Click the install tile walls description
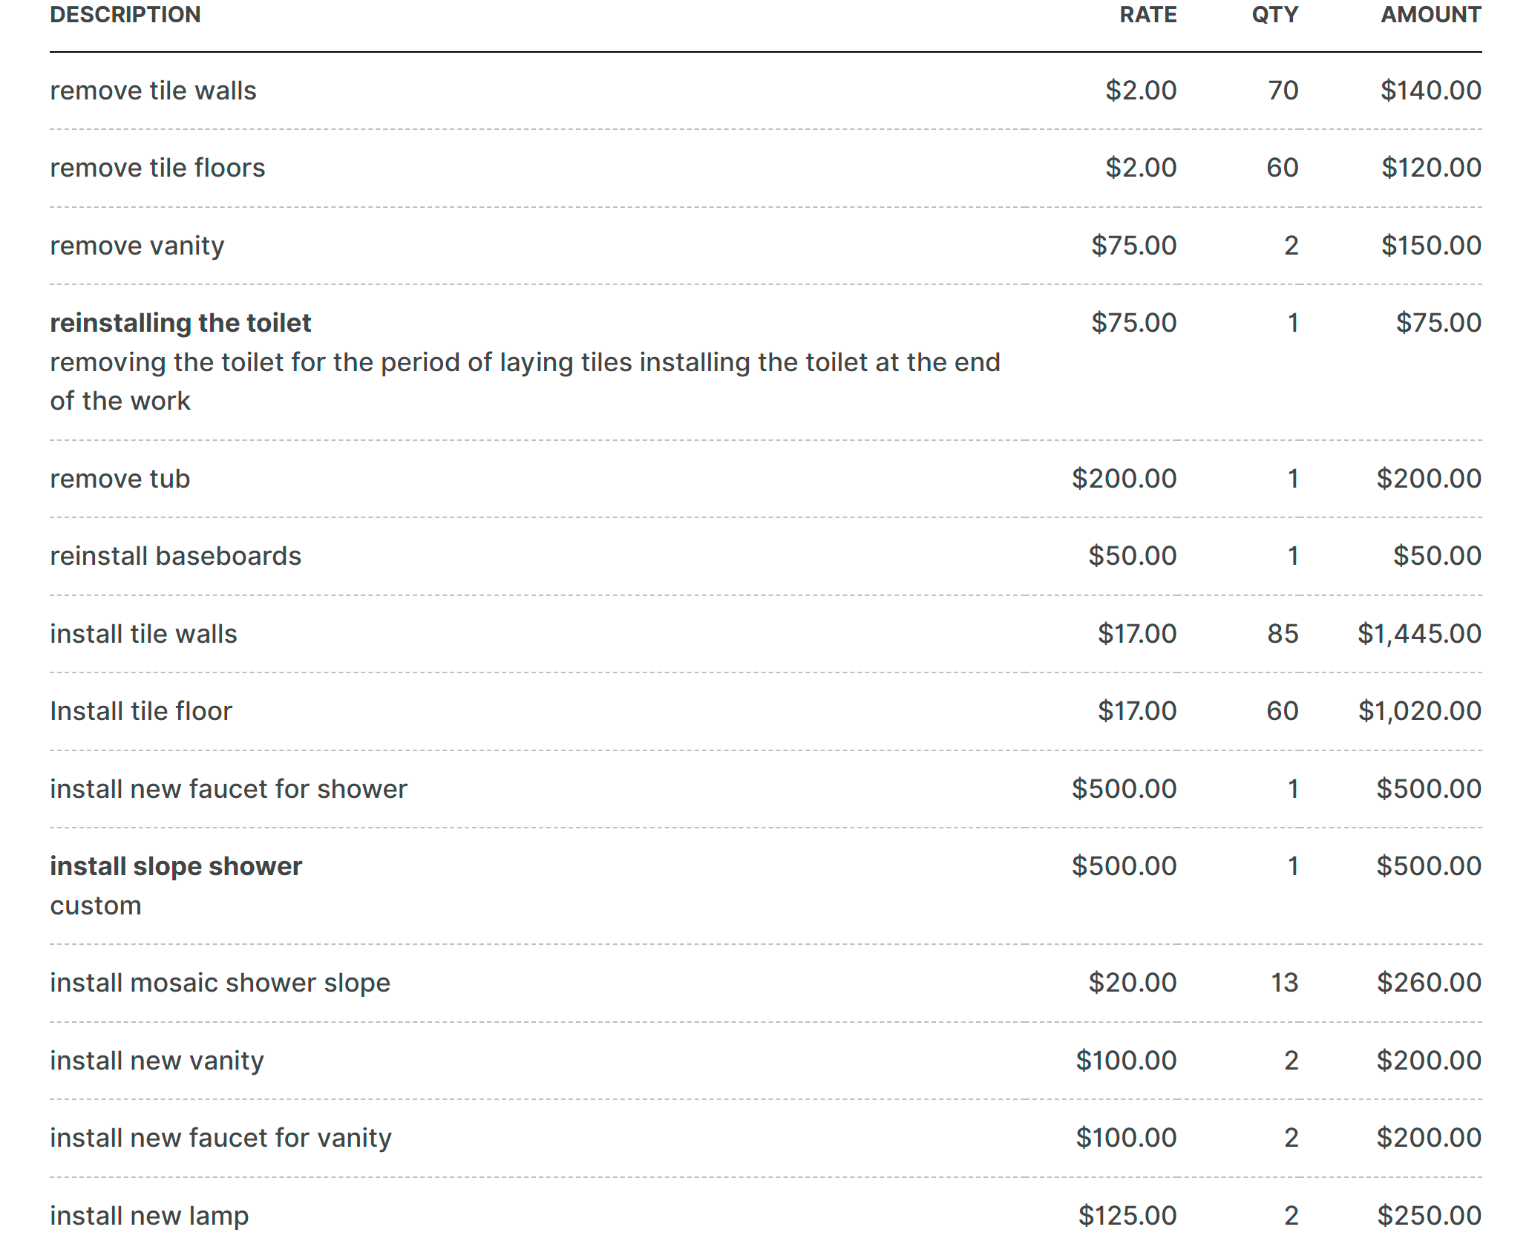Viewport: 1532px width, 1244px height. 143,633
